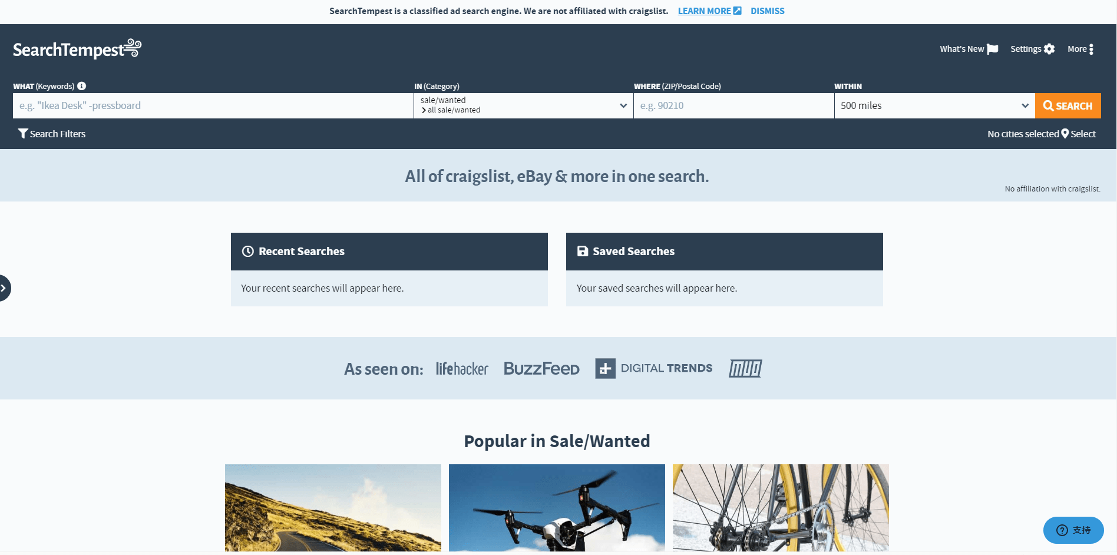The width and height of the screenshot is (1117, 555).
Task: Click the Digital Trends logo
Action: [x=653, y=368]
